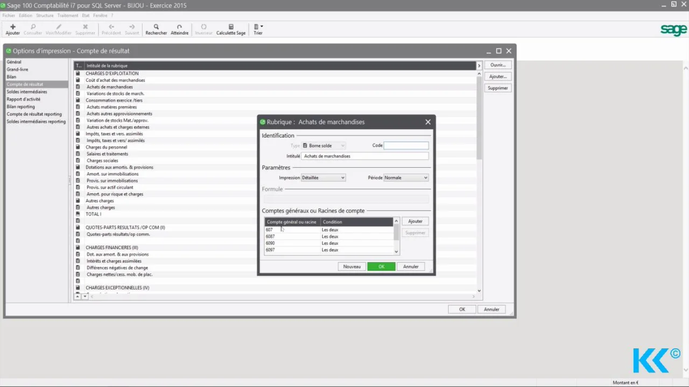Select account row 607

coord(329,230)
